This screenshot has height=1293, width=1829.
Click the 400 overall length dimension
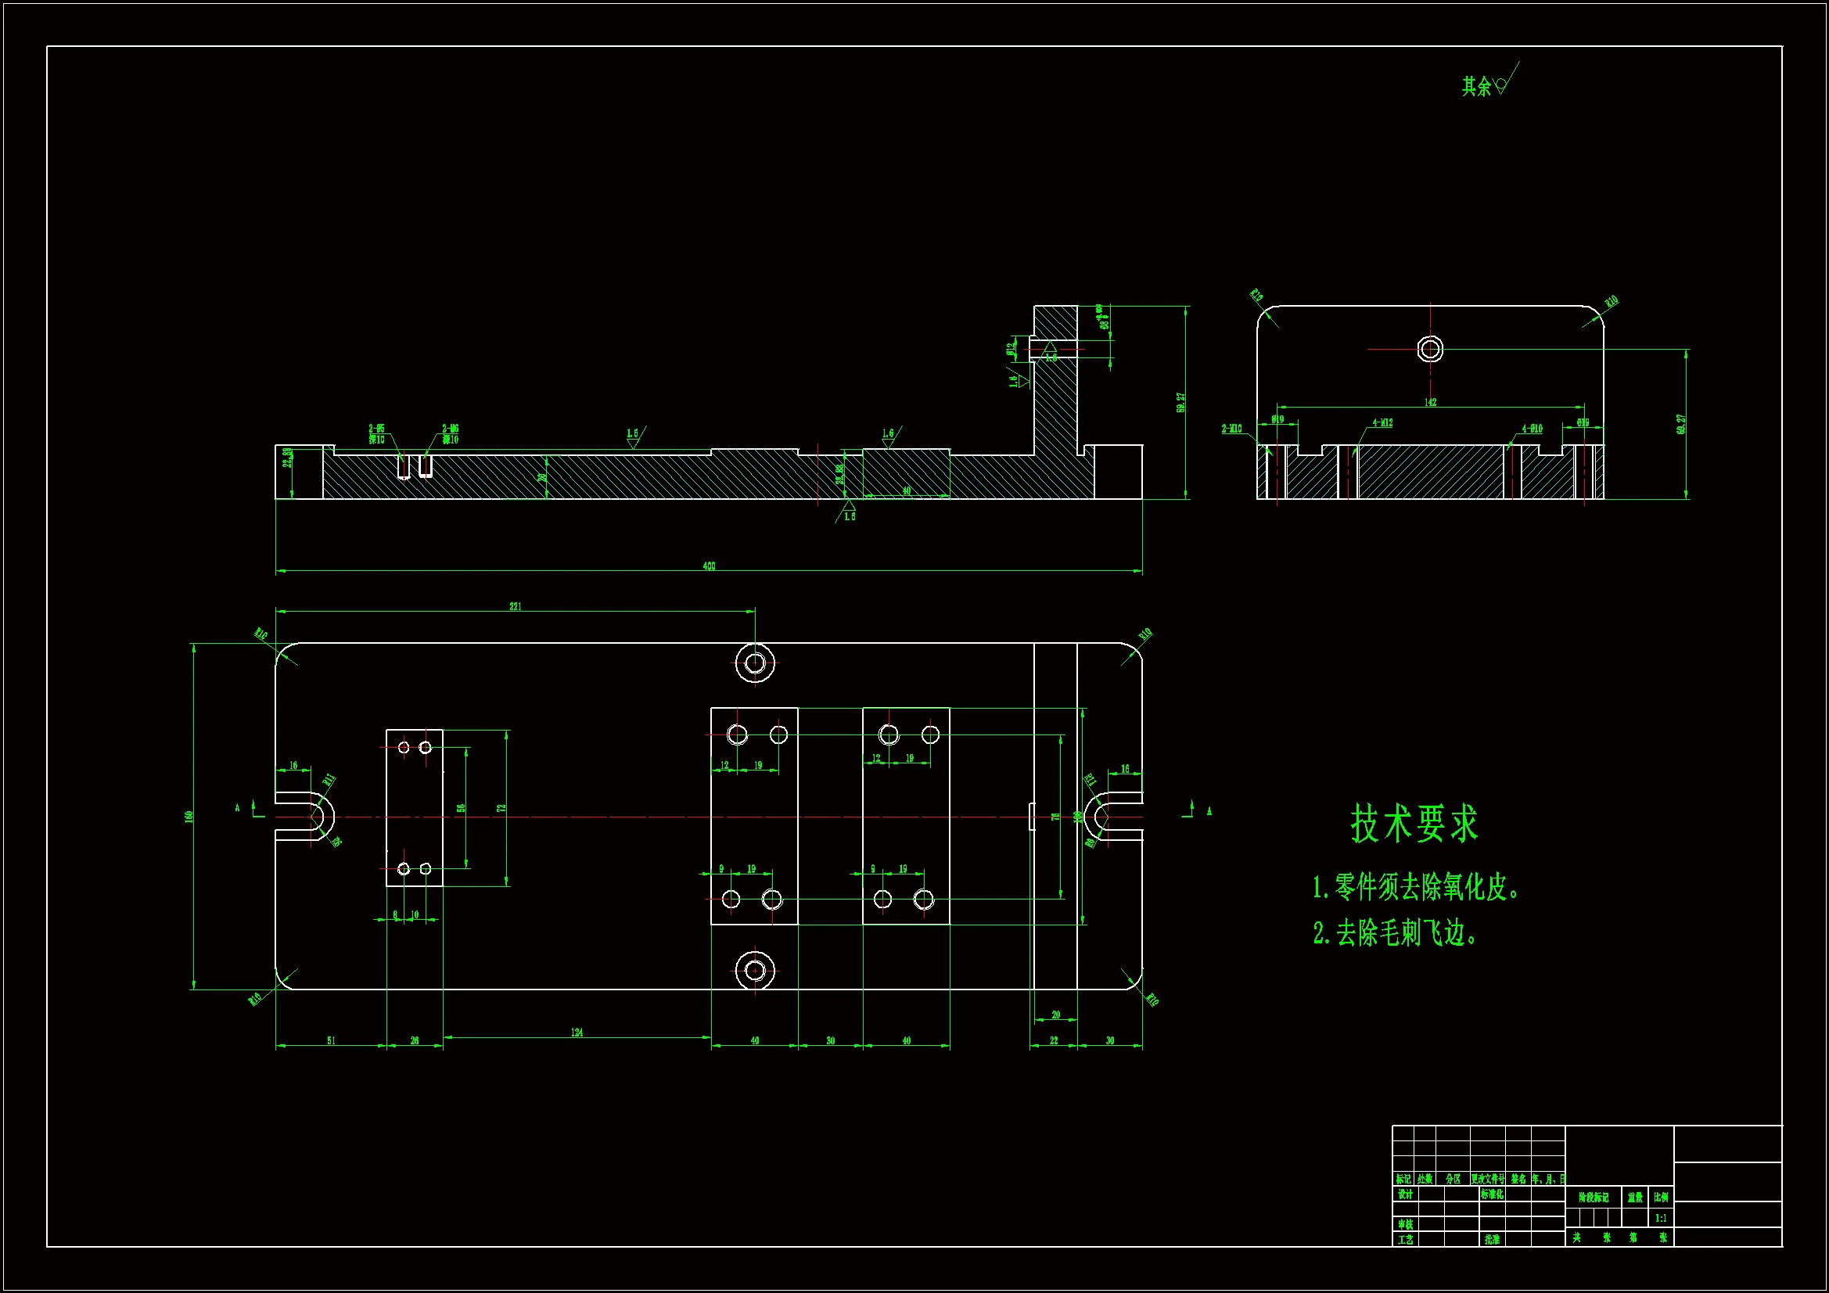coord(709,566)
